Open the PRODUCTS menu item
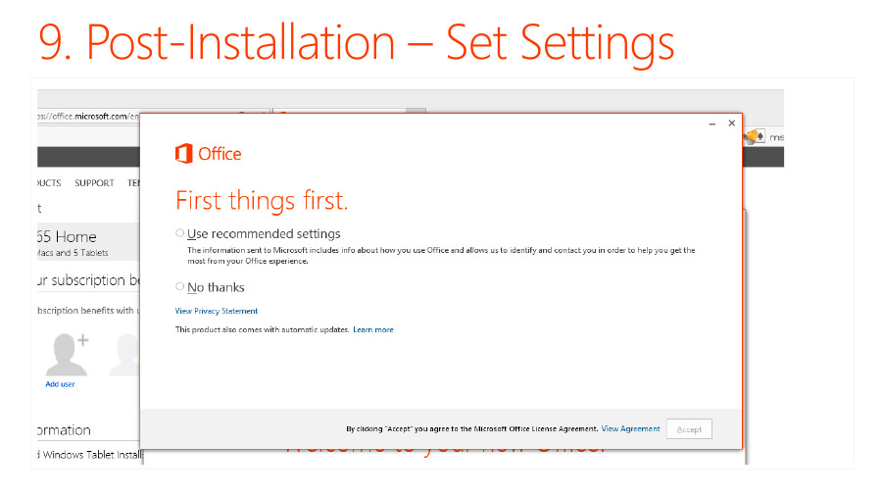Image resolution: width=882 pixels, height=496 pixels. (x=49, y=183)
